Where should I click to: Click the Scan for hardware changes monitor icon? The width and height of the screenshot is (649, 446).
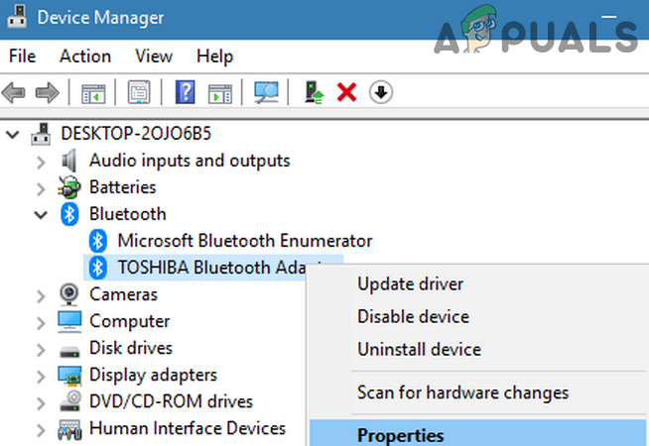(266, 92)
